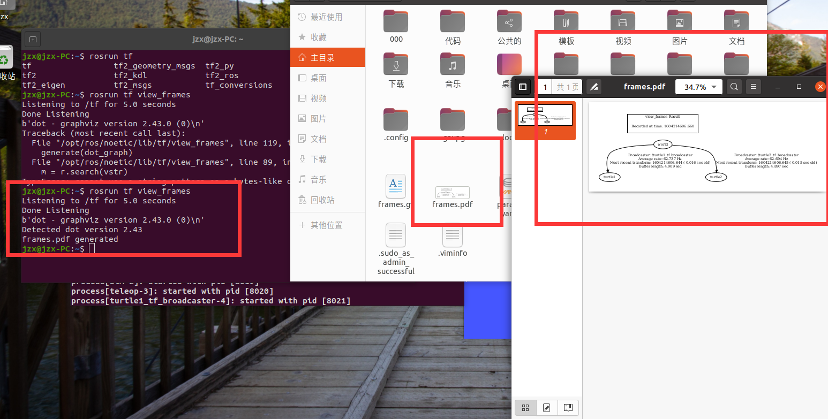Minimize the frames.pdf viewer window
828x419 pixels.
point(778,87)
